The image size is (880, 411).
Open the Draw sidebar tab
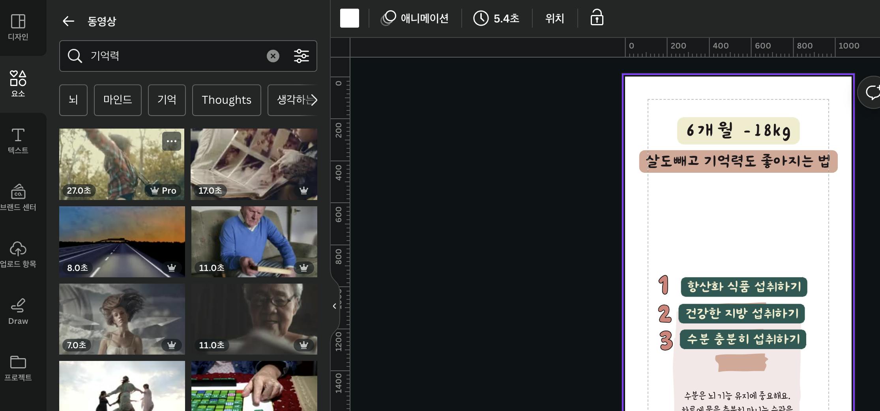(18, 311)
